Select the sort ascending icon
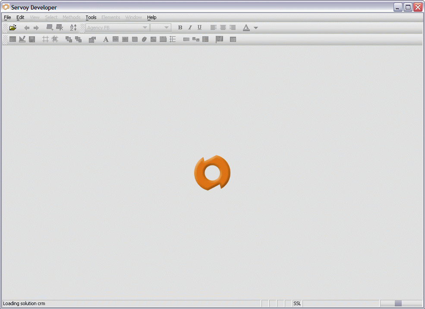This screenshot has height=309, width=425. 73,27
